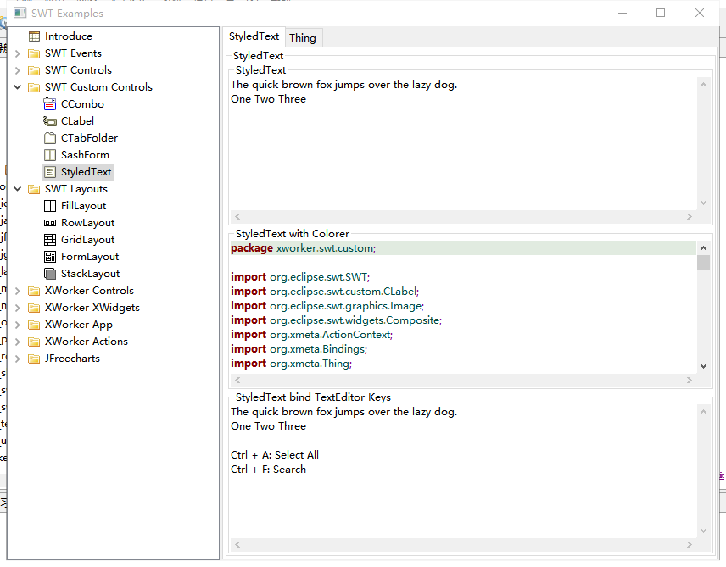The width and height of the screenshot is (726, 567).
Task: Maximize the SWT Examples window
Action: coord(661,13)
